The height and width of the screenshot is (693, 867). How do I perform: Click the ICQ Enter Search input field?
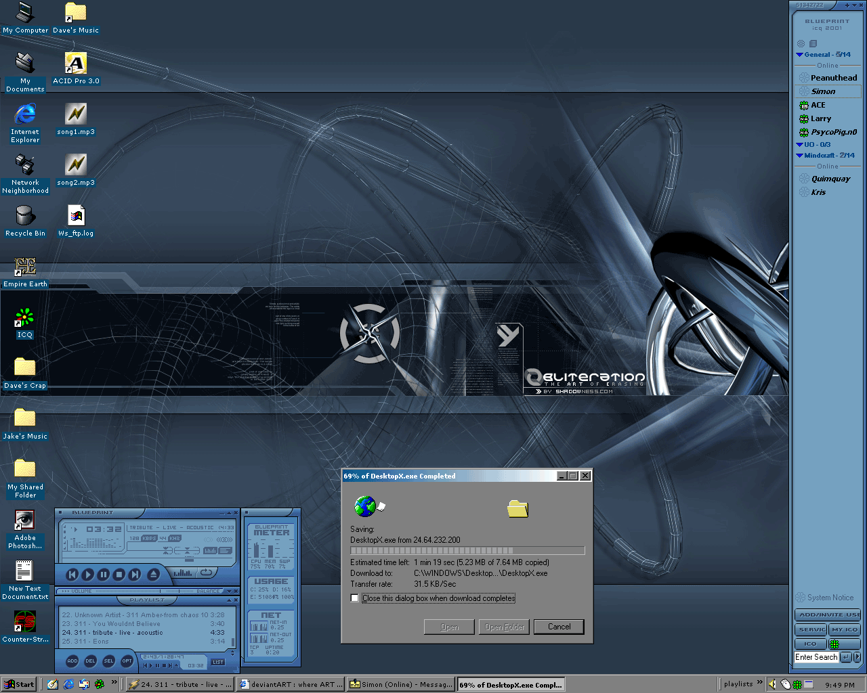pyautogui.click(x=816, y=657)
